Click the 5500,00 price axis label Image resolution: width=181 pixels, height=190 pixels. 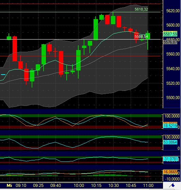click(x=173, y=97)
